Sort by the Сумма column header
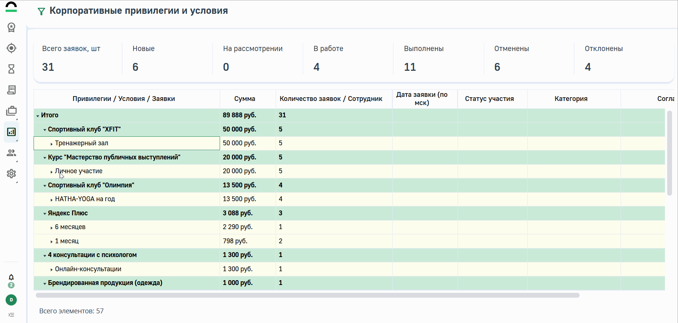 tap(245, 99)
